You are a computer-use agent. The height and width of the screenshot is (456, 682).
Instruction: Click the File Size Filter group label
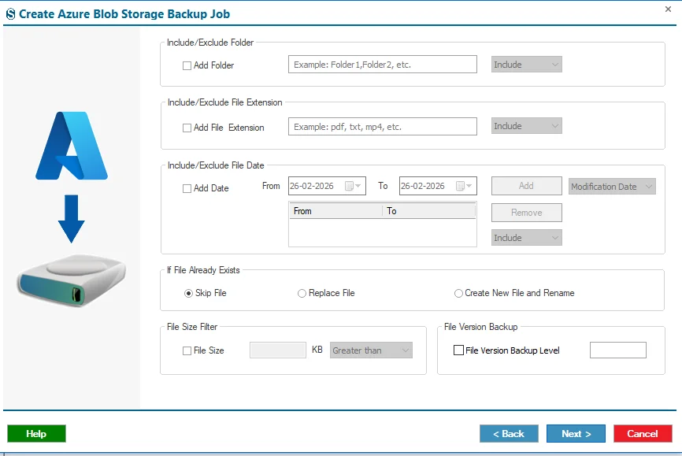point(192,327)
